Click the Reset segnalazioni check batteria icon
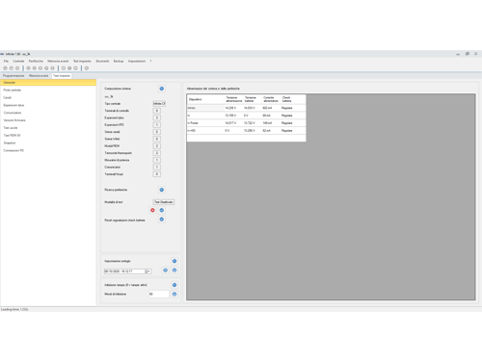This screenshot has width=482, height=361. pos(162,219)
